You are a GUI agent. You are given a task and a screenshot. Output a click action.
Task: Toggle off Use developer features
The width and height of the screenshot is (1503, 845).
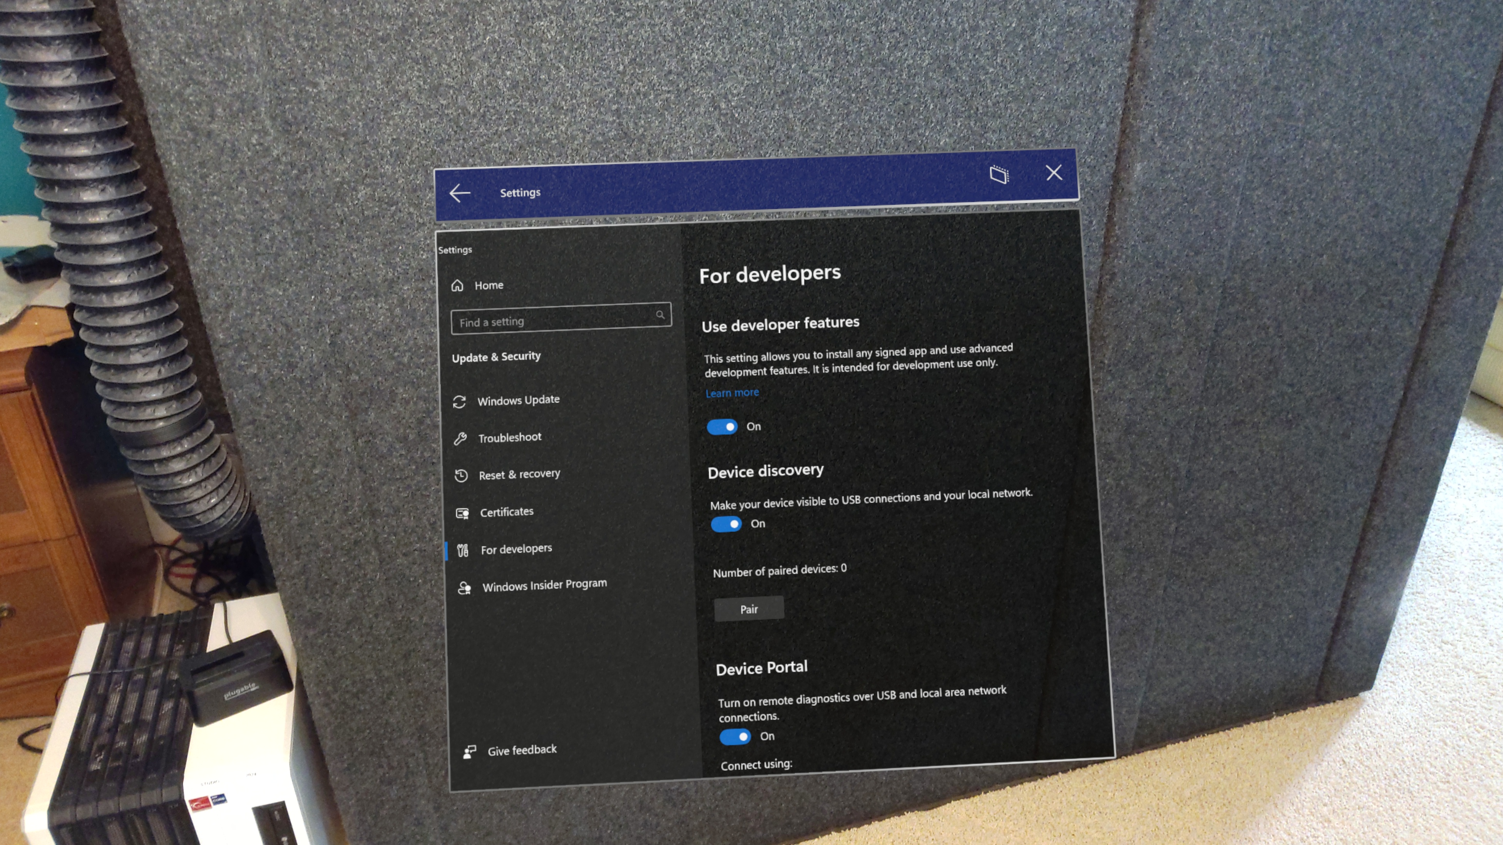click(722, 427)
